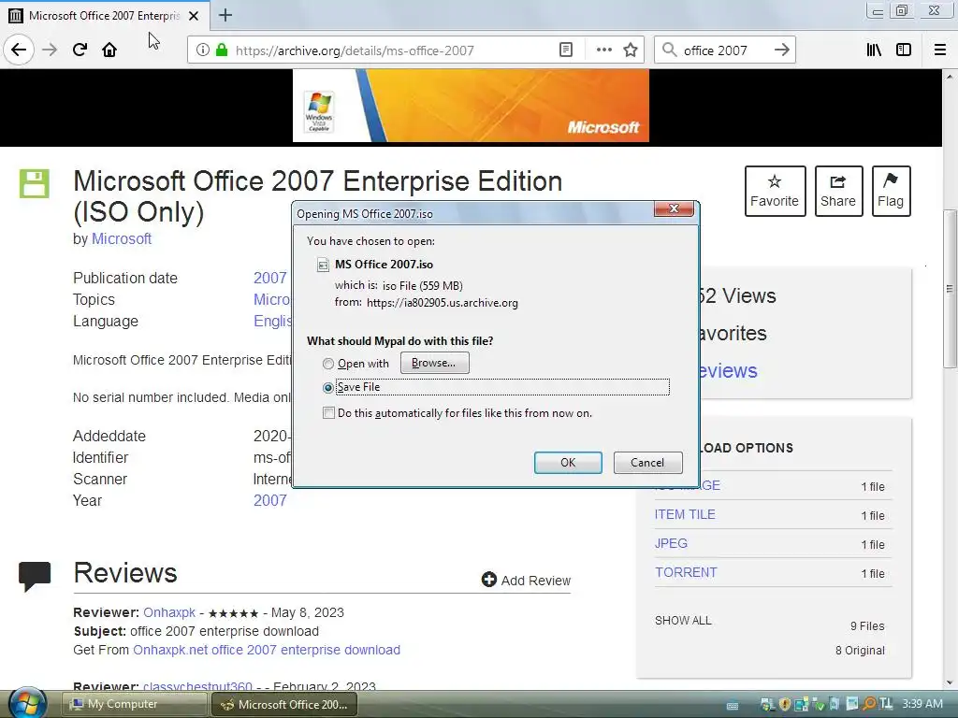Click the keyboard icon in system tray
This screenshot has width=958, height=718.
(732, 705)
